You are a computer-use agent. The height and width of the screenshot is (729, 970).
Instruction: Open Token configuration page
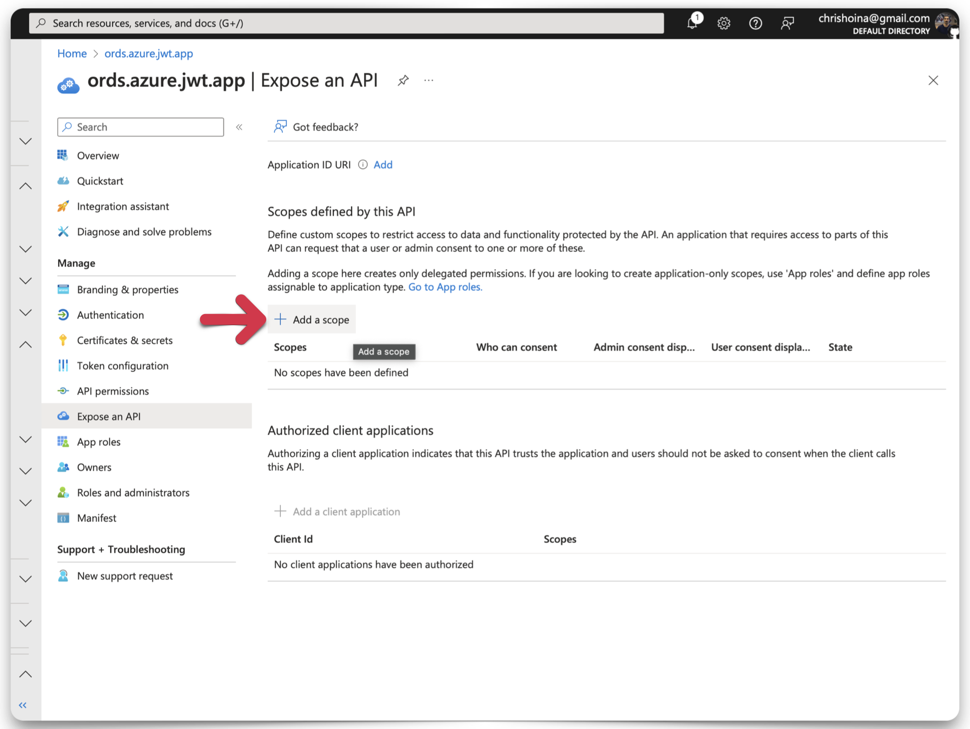tap(122, 366)
